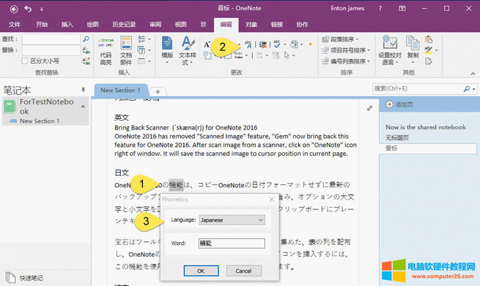
Task: Enable the 区分大小写 case-sensitive checkbox
Action: (x=27, y=61)
